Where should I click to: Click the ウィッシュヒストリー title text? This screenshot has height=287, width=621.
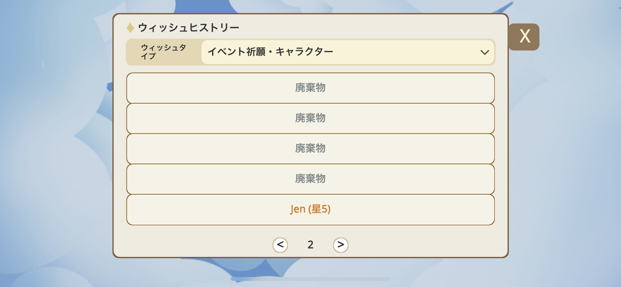tap(189, 28)
